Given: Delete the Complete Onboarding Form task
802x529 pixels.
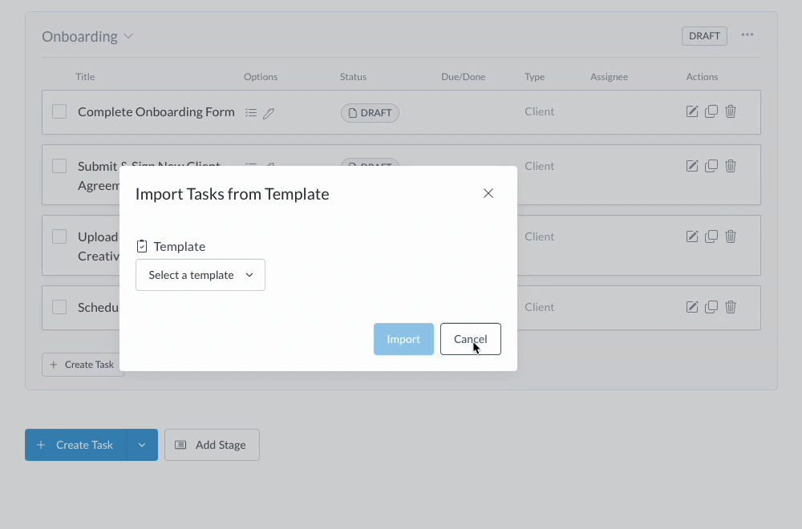Looking at the screenshot, I should tap(731, 111).
